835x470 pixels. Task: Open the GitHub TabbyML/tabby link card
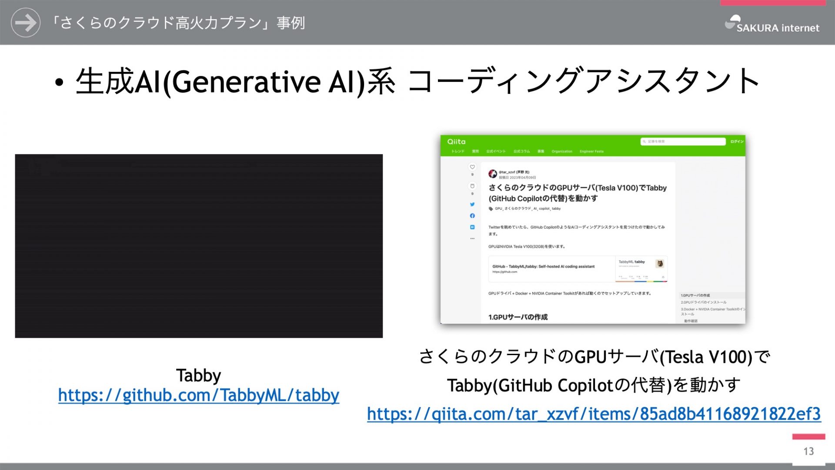(x=578, y=269)
